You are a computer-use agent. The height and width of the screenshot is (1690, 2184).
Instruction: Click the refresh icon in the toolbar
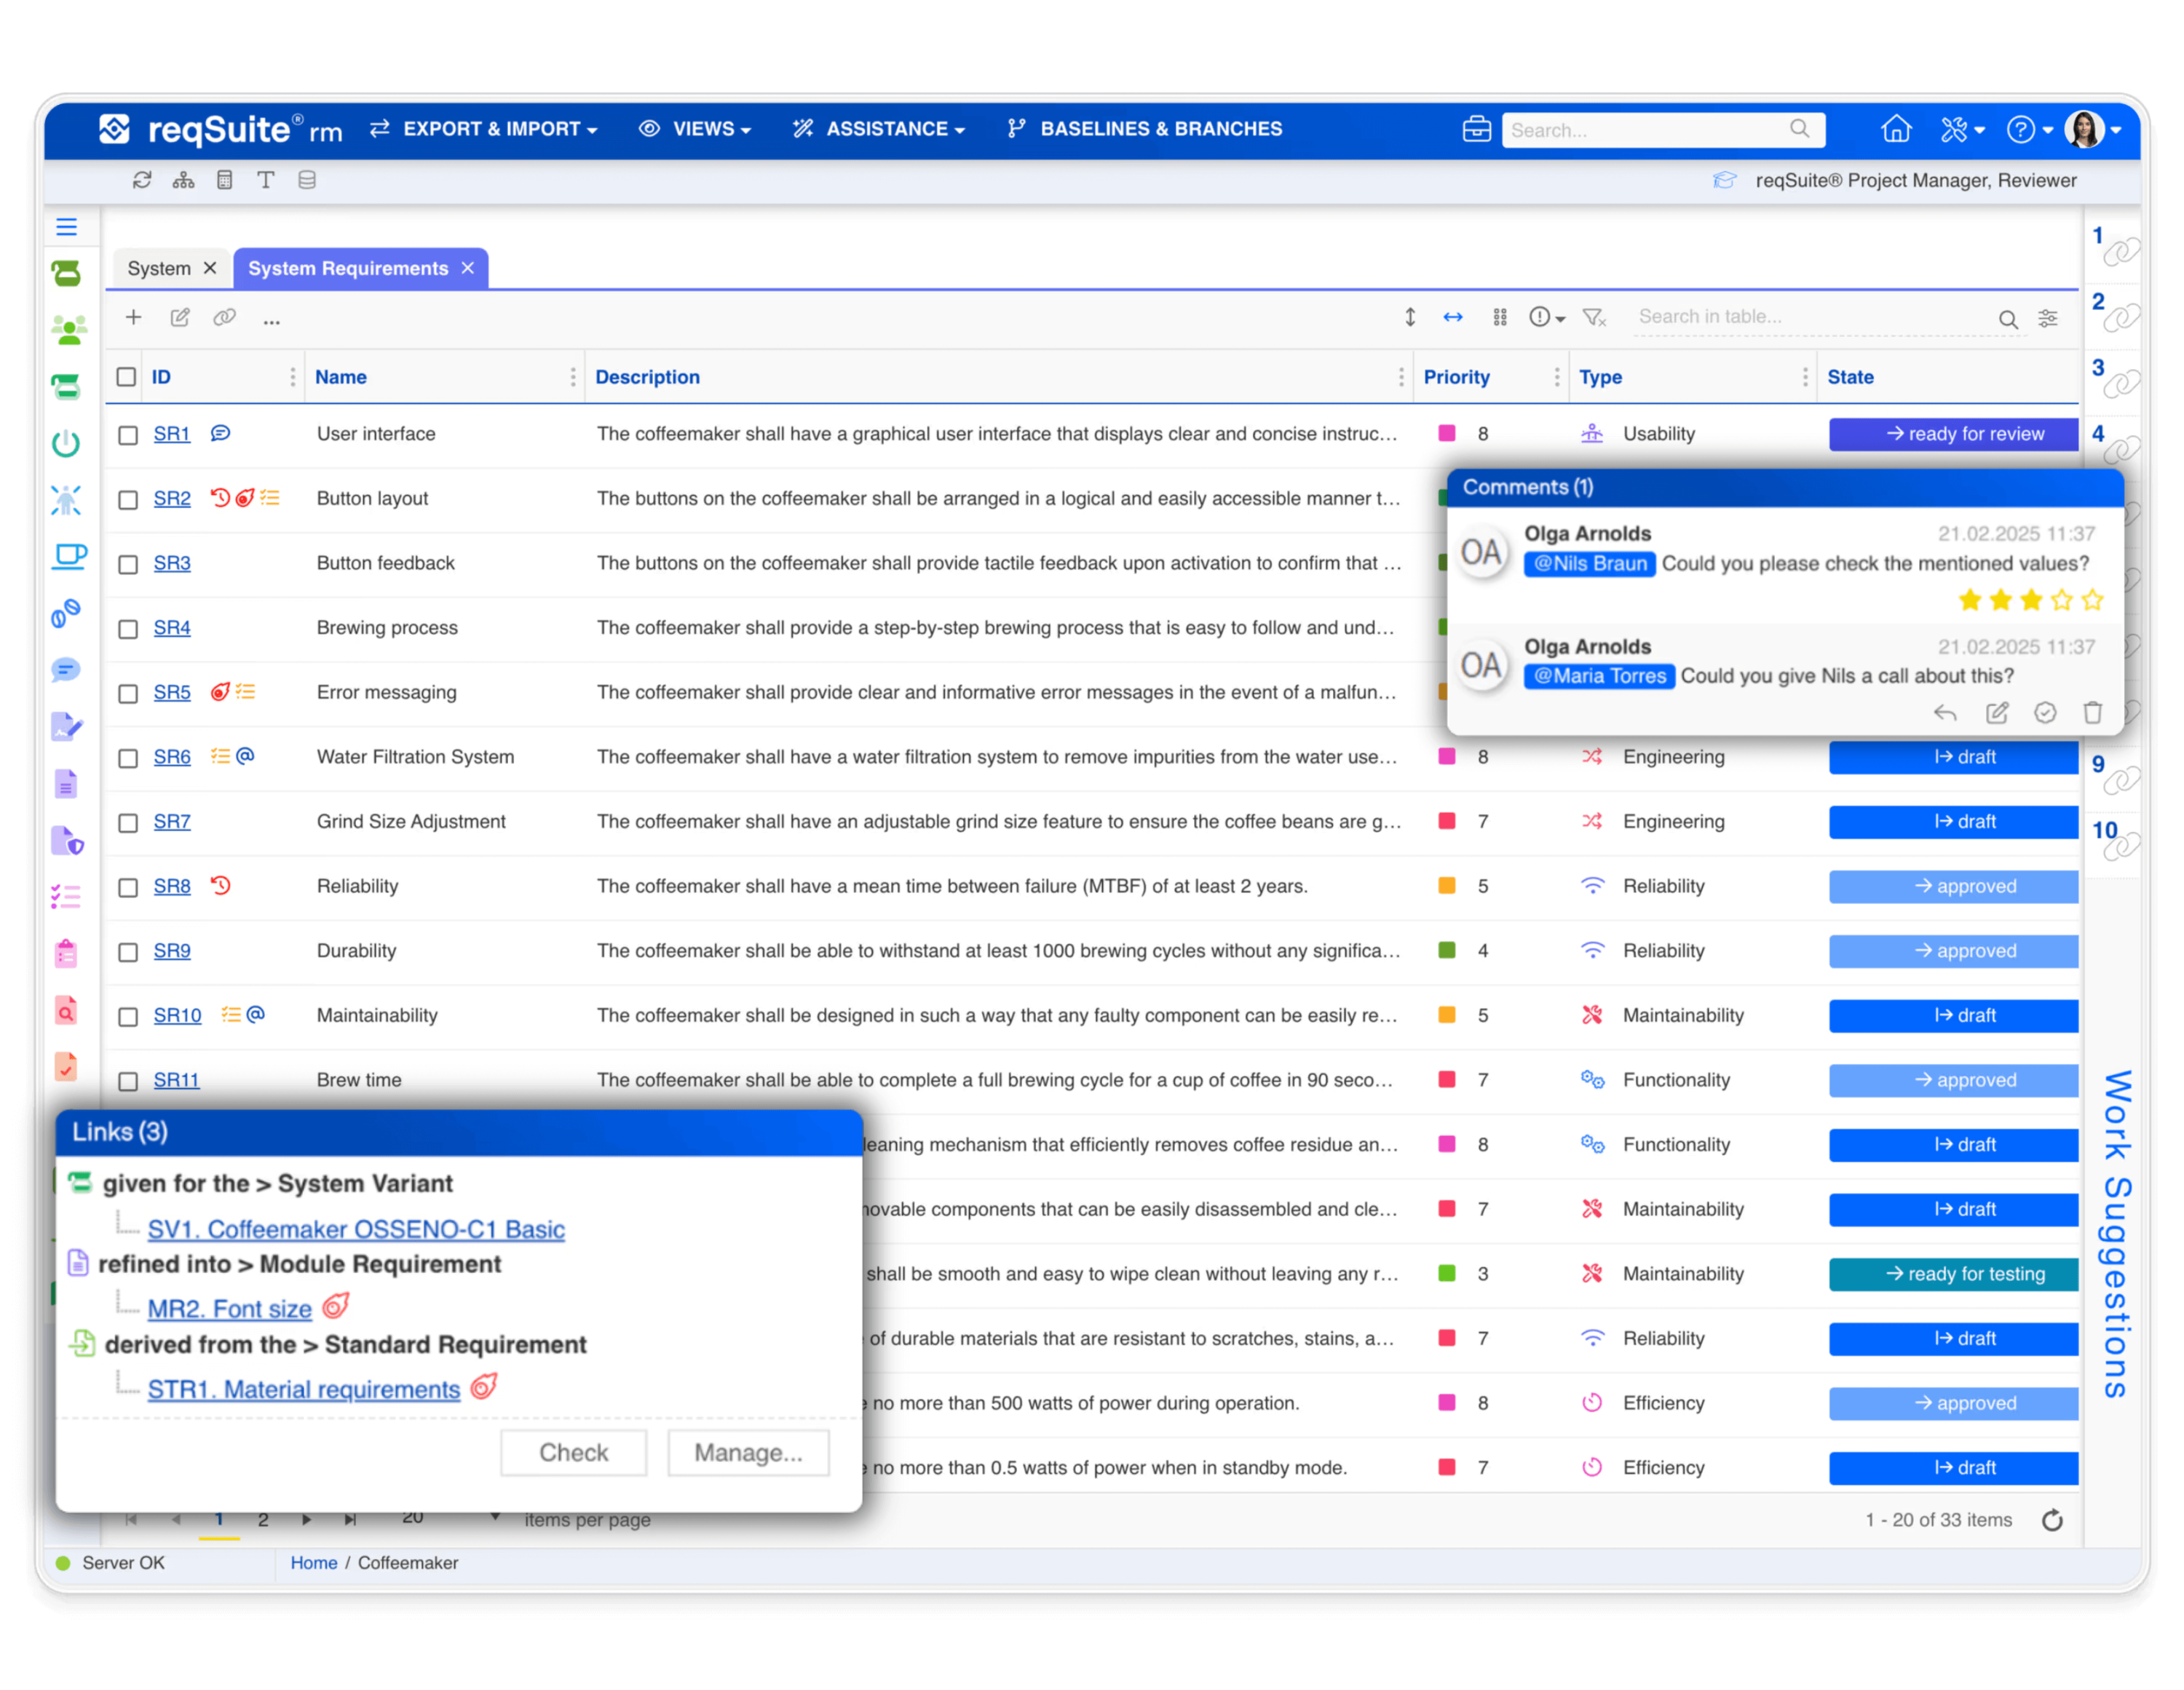tap(143, 180)
